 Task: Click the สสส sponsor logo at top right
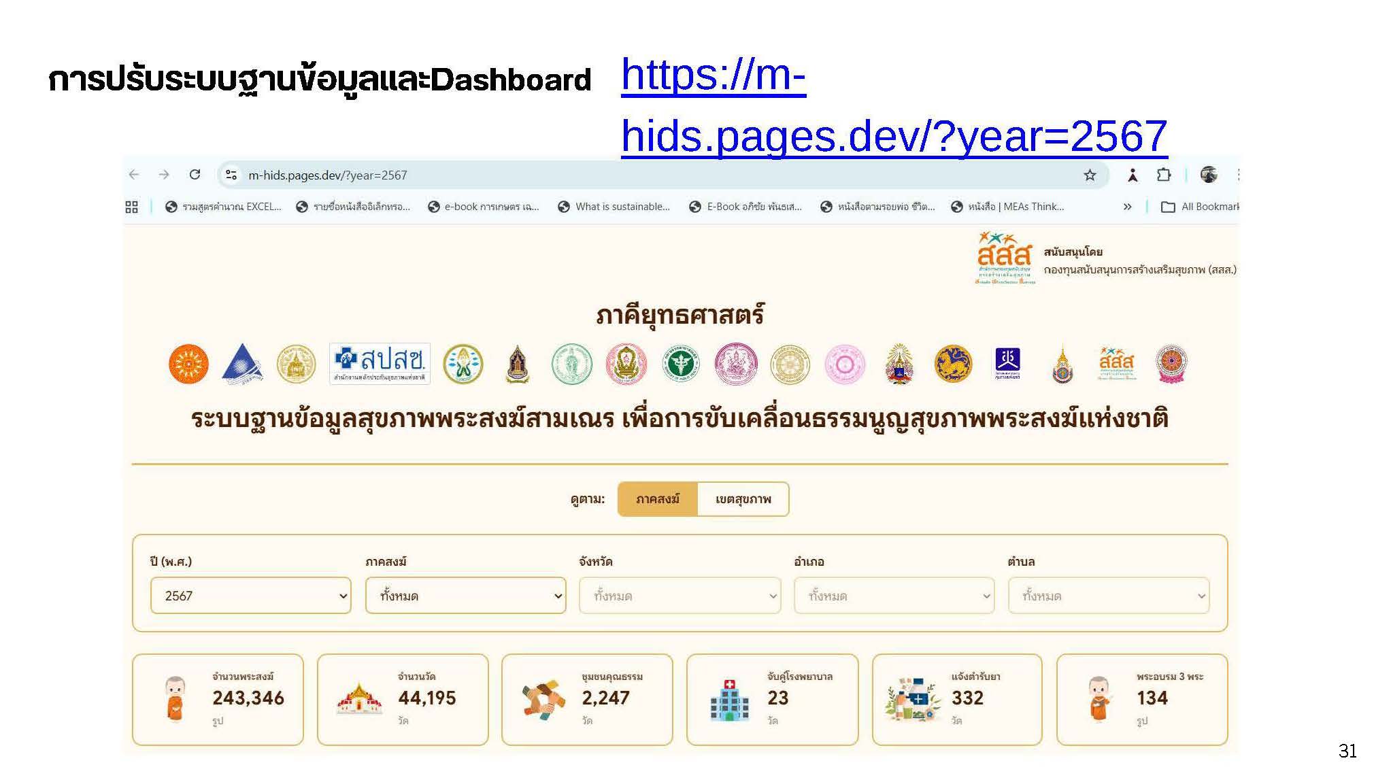[1005, 258]
